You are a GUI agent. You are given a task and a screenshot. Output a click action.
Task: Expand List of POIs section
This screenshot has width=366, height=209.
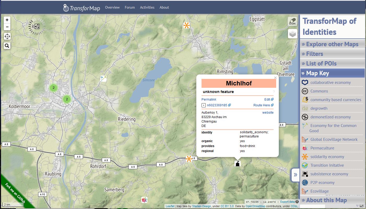click(x=332, y=63)
